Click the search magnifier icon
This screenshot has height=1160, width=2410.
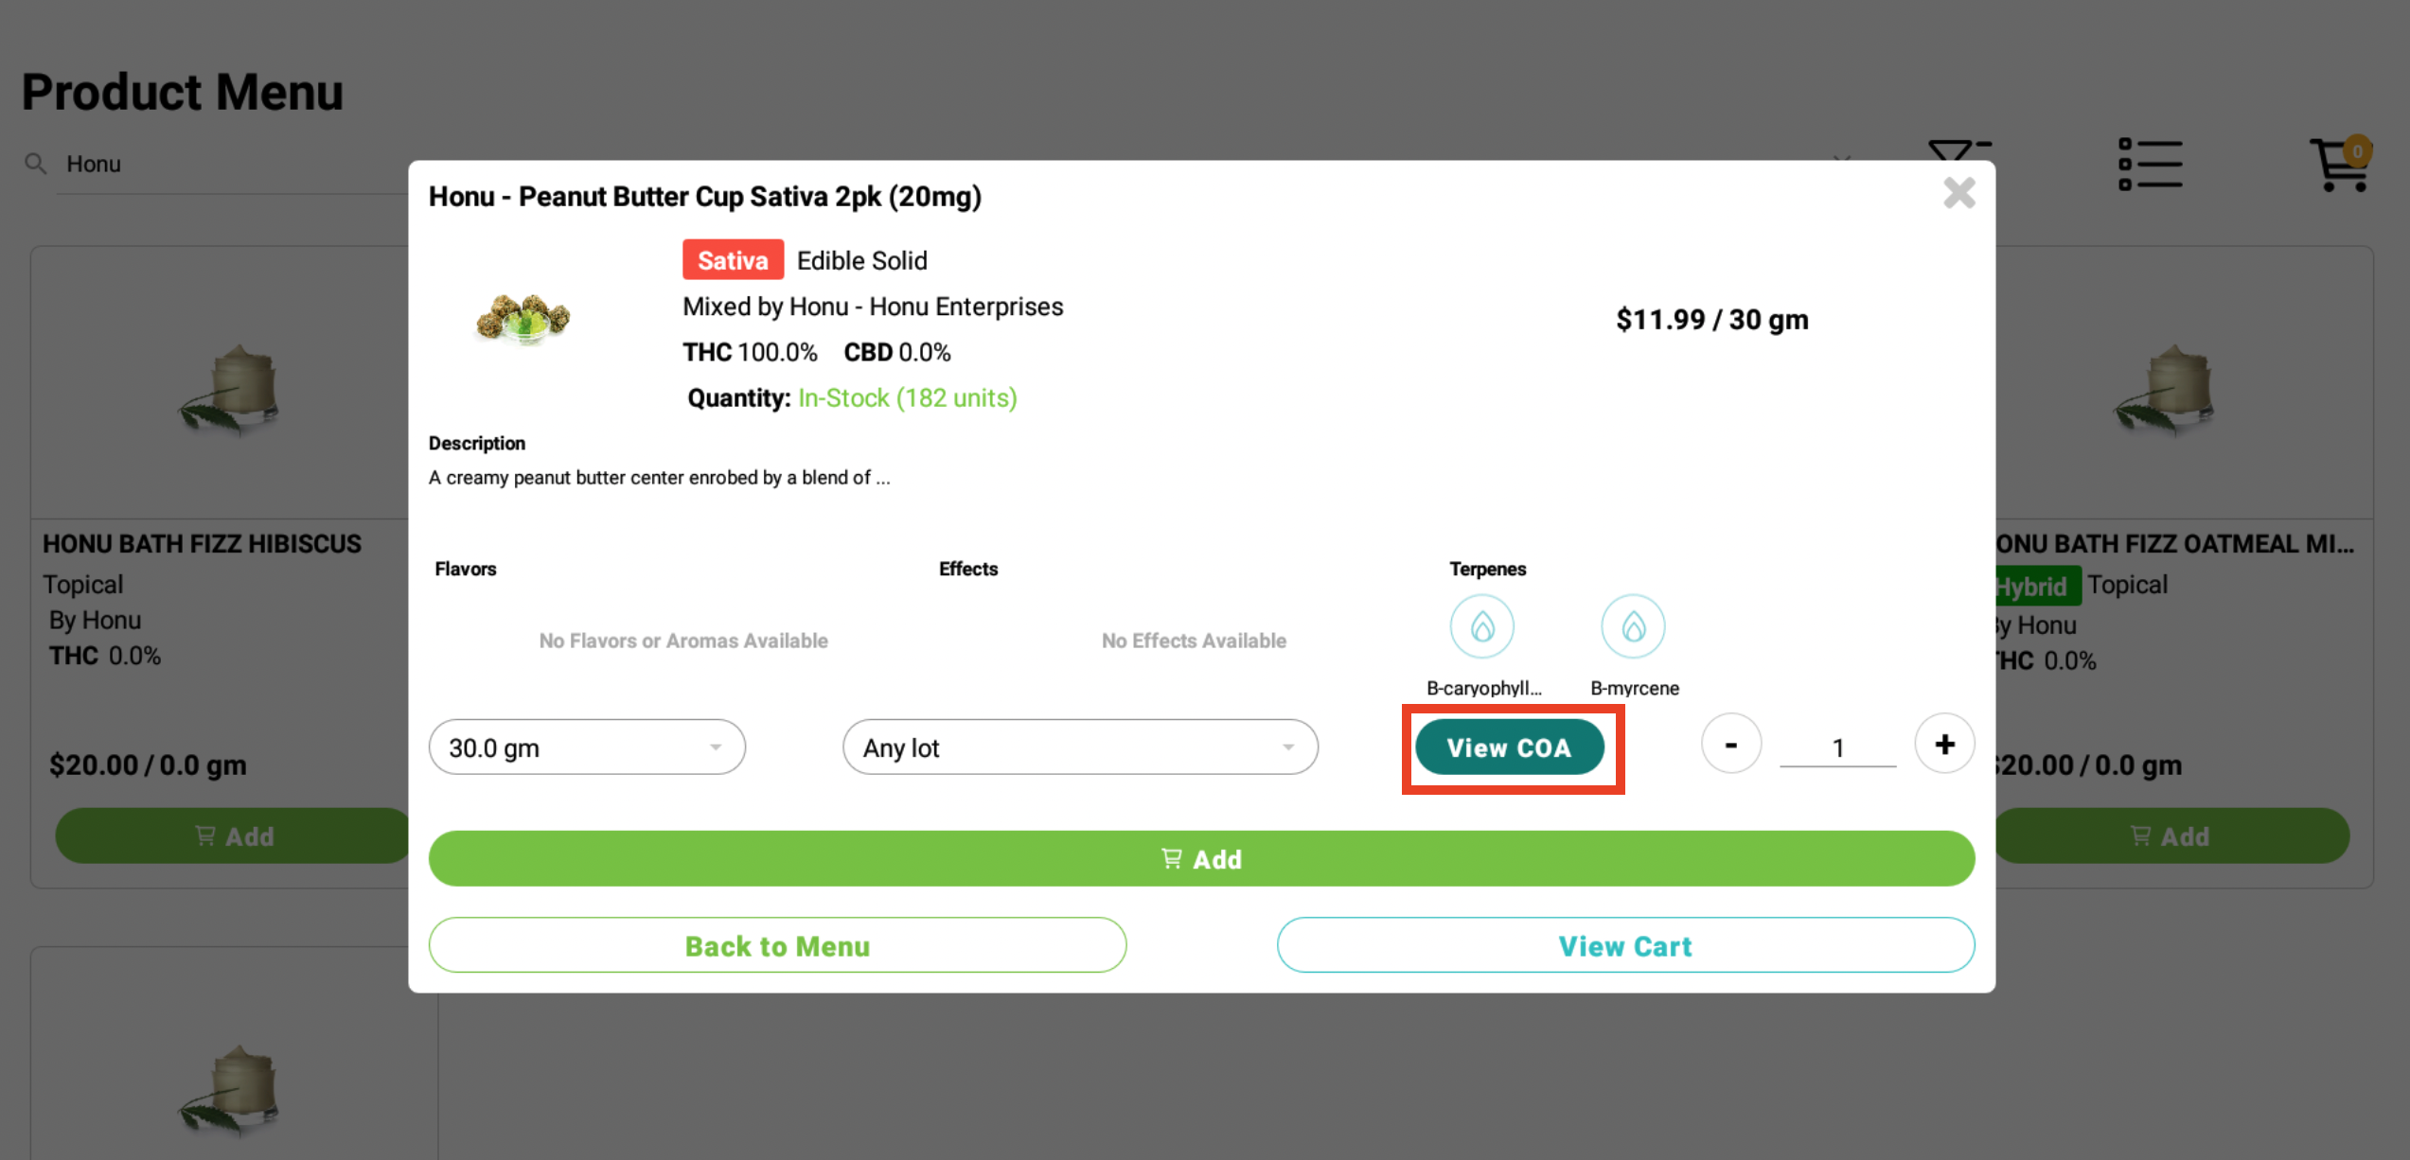coord(36,164)
